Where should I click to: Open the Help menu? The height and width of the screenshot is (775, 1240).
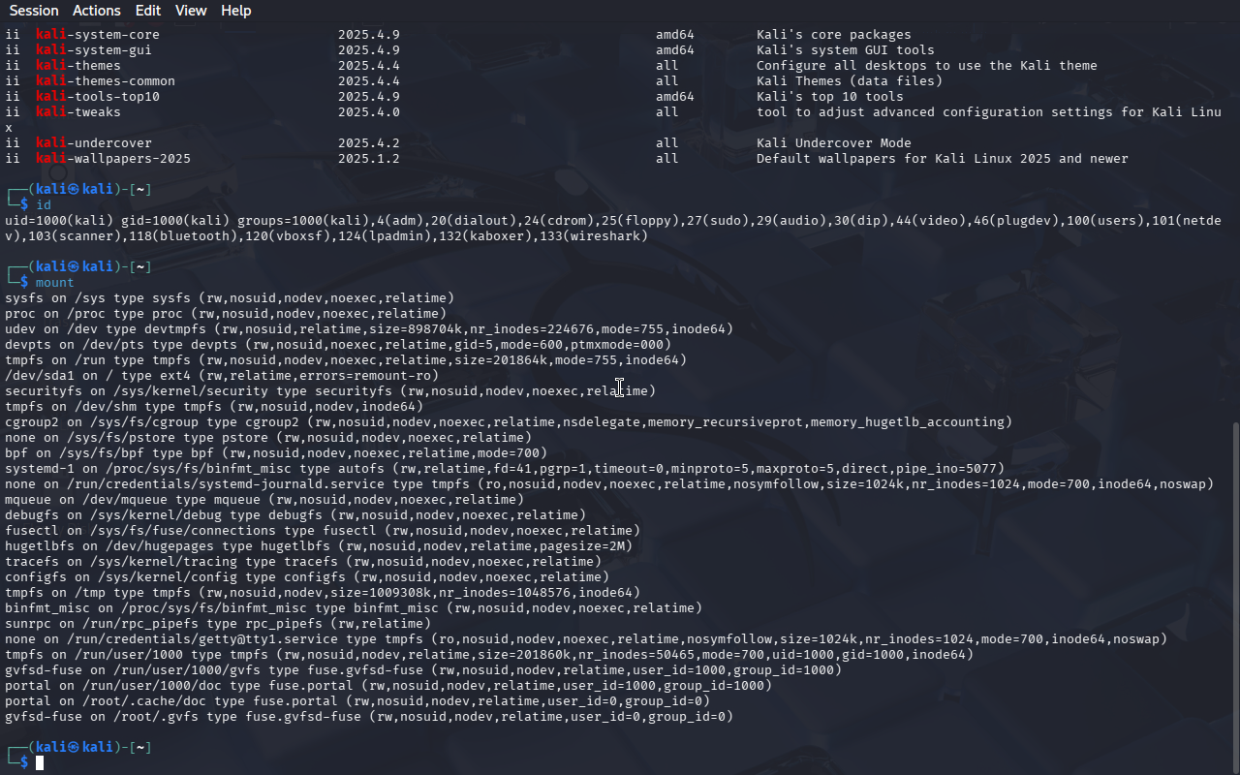point(235,11)
